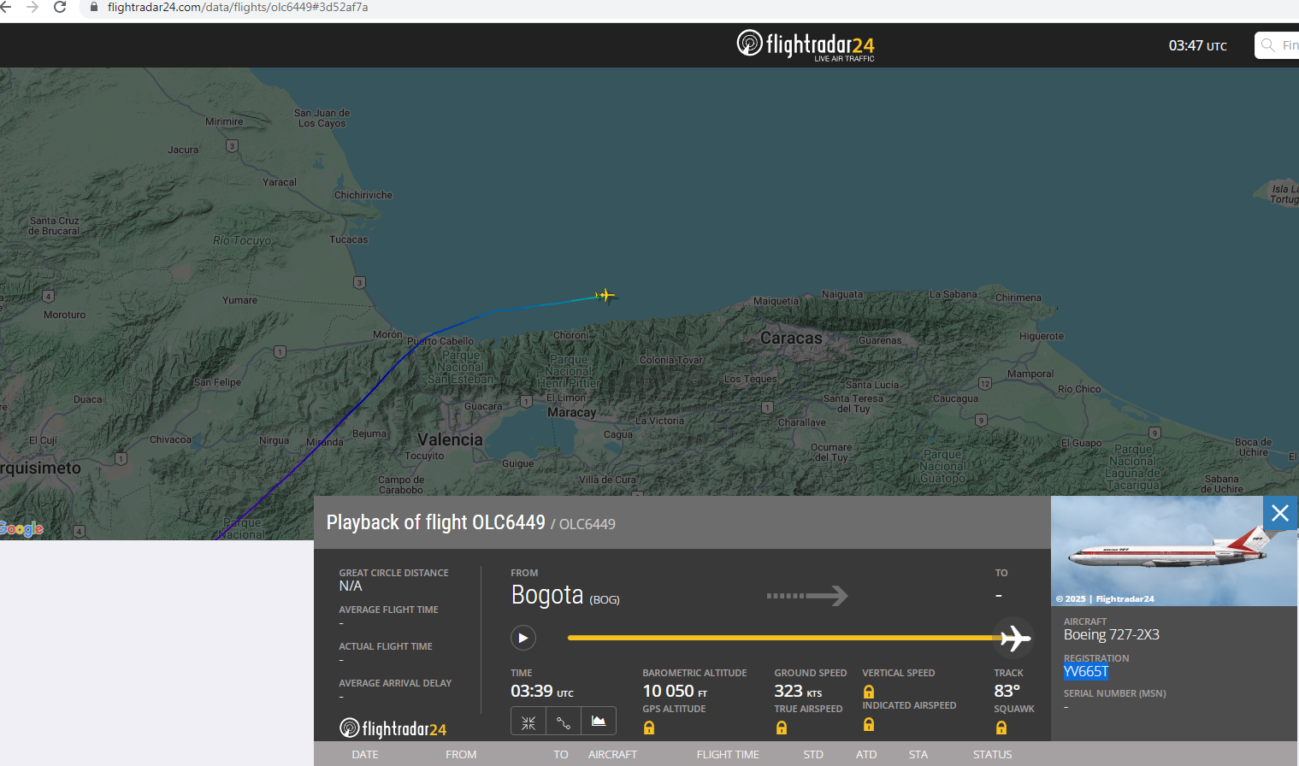The width and height of the screenshot is (1299, 766).
Task: Click the yellow playback progress bar
Action: (782, 638)
